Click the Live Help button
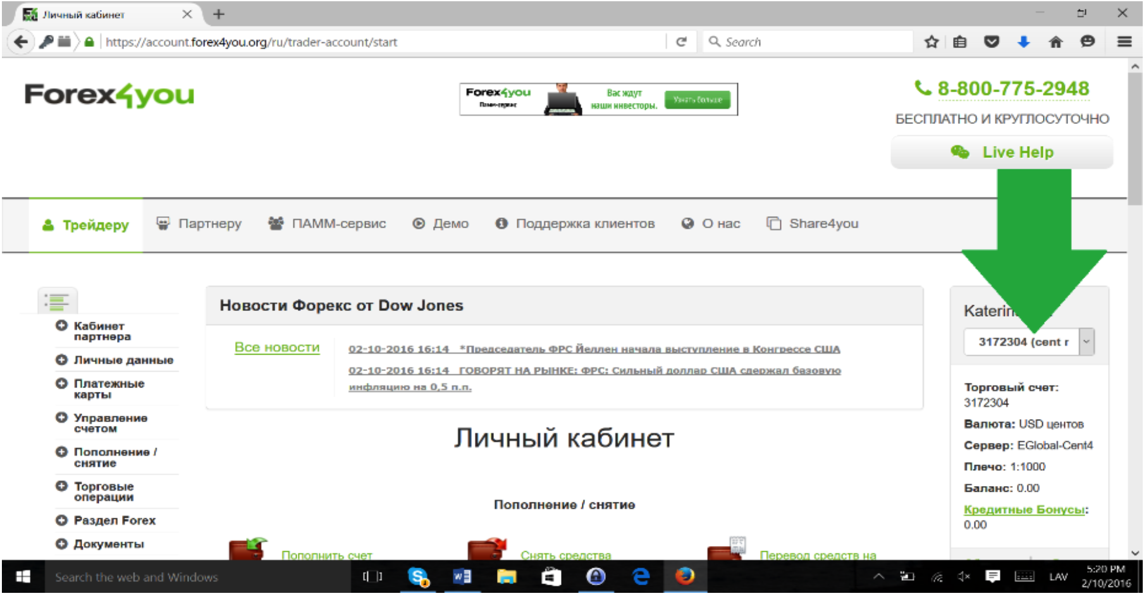 (1002, 152)
